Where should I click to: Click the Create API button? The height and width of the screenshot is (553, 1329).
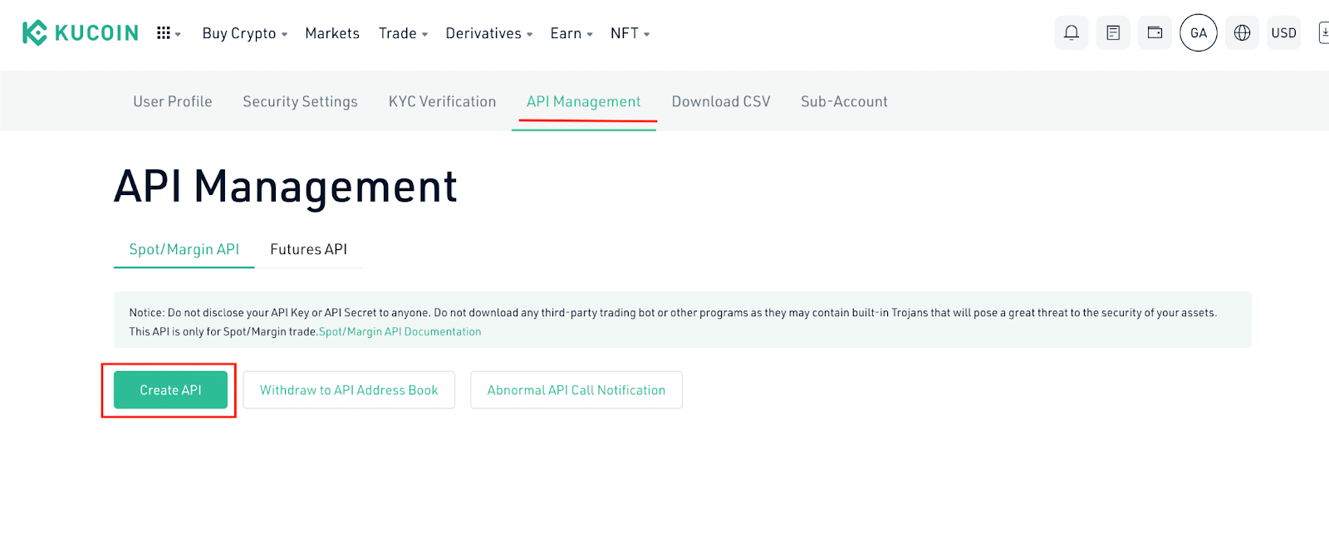pos(170,389)
